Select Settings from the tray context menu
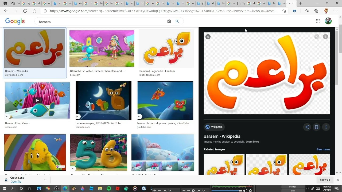342x192 pixels. [x=293, y=187]
